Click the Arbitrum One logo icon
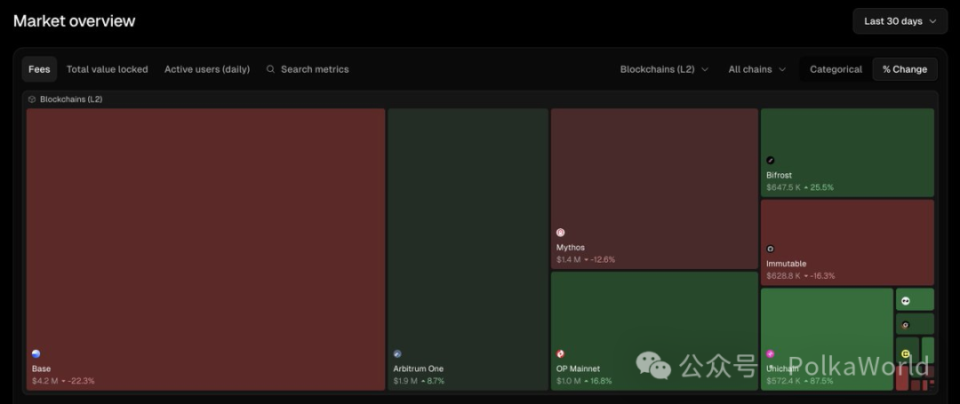The image size is (960, 404). point(397,354)
